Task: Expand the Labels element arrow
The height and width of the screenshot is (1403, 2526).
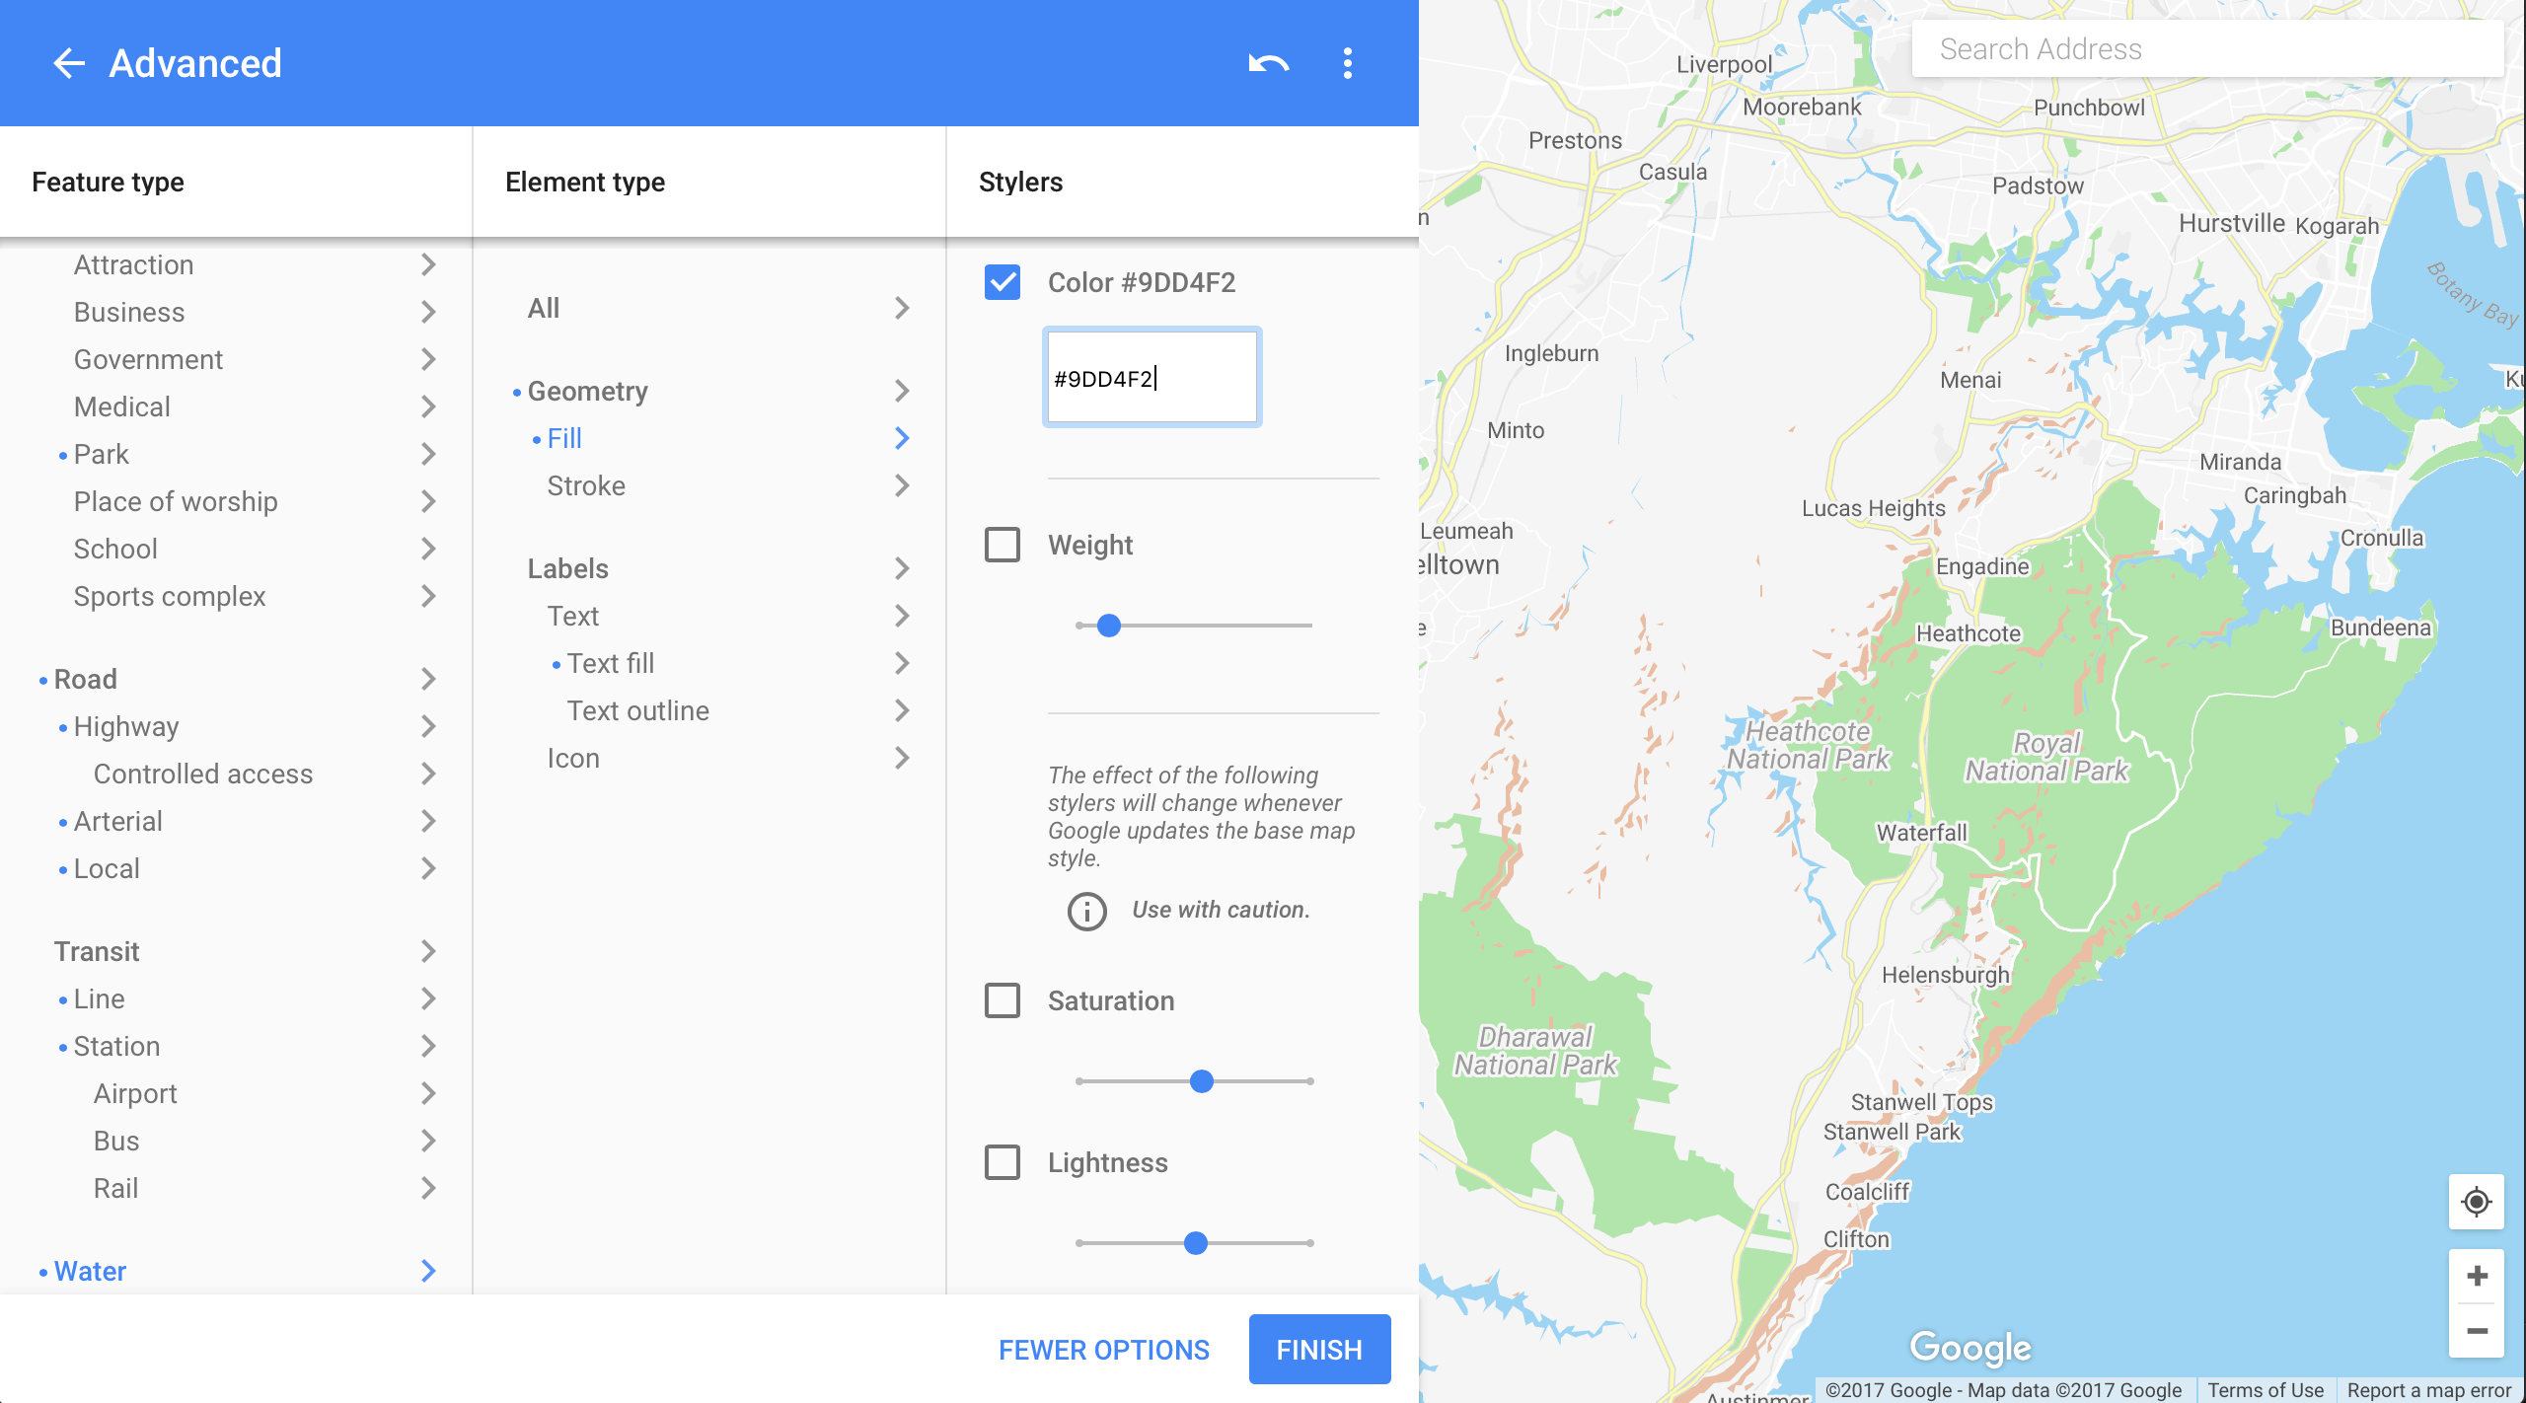Action: [x=902, y=568]
